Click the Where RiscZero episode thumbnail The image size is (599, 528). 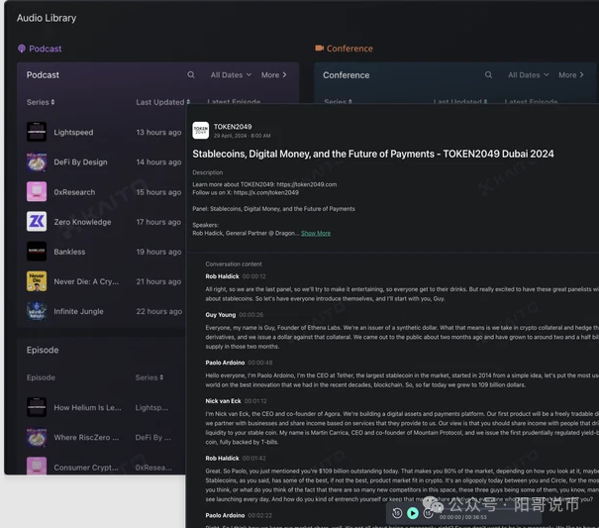coord(37,437)
